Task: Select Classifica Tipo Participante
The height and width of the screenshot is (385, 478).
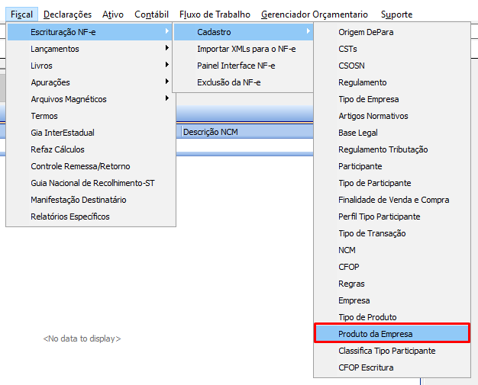Action: point(386,351)
